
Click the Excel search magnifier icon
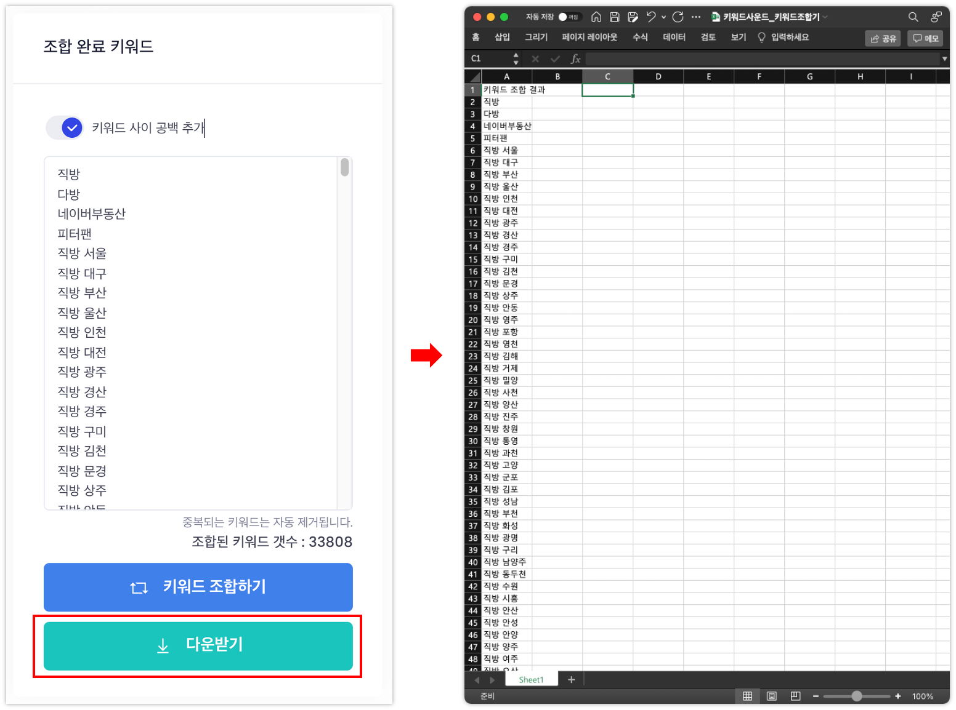[913, 17]
